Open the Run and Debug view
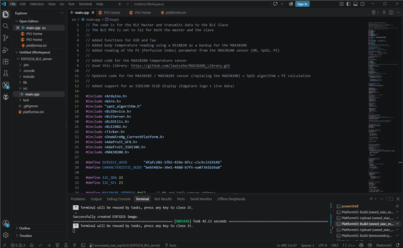Screen dimensions: 403x248 point(6,50)
